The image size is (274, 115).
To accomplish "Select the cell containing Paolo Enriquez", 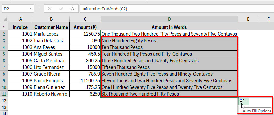I will 51,81.
